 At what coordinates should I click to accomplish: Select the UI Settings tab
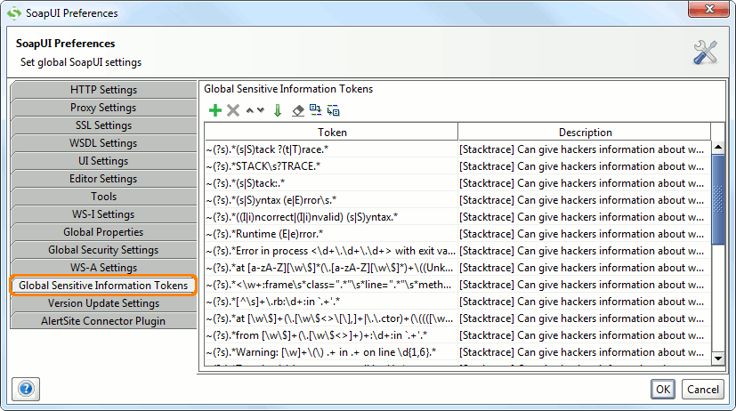[103, 161]
